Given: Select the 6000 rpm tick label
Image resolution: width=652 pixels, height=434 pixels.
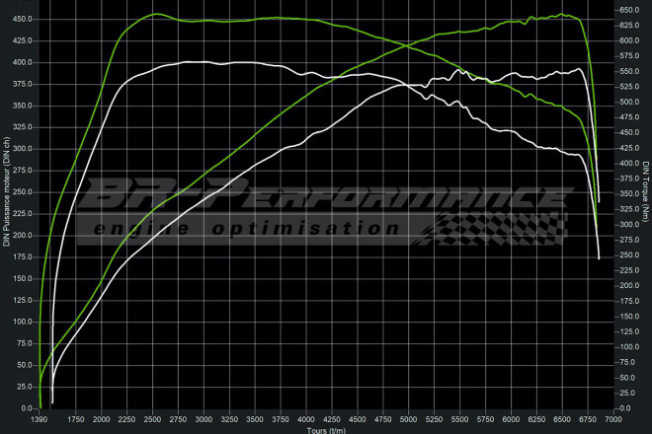Looking at the screenshot, I should [x=511, y=419].
